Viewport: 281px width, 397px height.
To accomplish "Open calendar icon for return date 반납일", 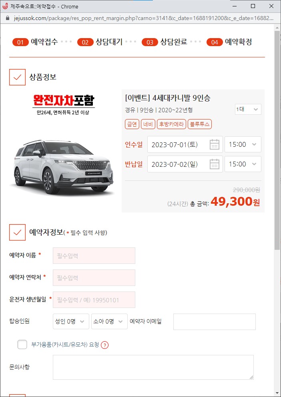I will tap(215, 164).
